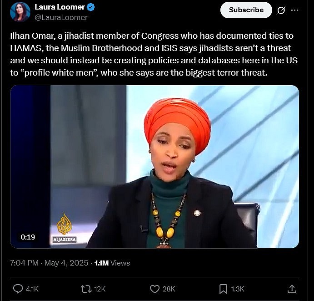View the 1.1M Views analytics
Screen dimensions: 314x301
tap(112, 263)
